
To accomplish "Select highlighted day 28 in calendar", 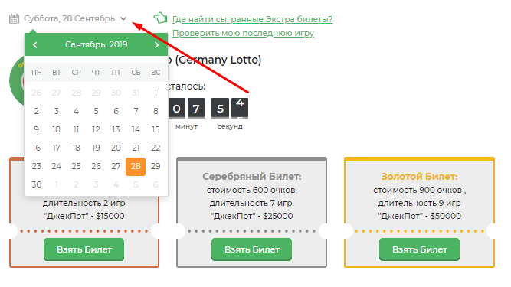I will 136,166.
